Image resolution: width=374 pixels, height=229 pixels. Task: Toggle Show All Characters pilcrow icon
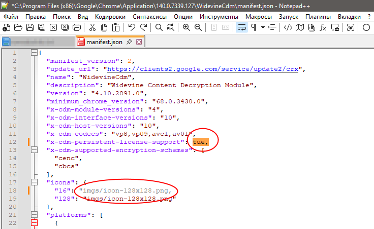(254, 27)
